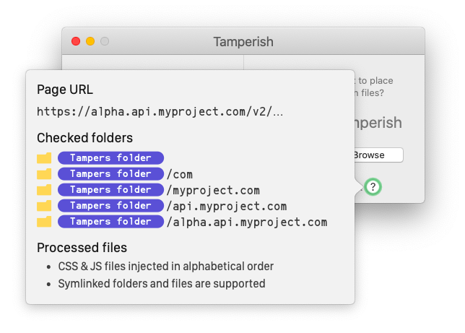Click the /alpha.api.myproject.com path text
This screenshot has width=465, height=333.
point(247,222)
